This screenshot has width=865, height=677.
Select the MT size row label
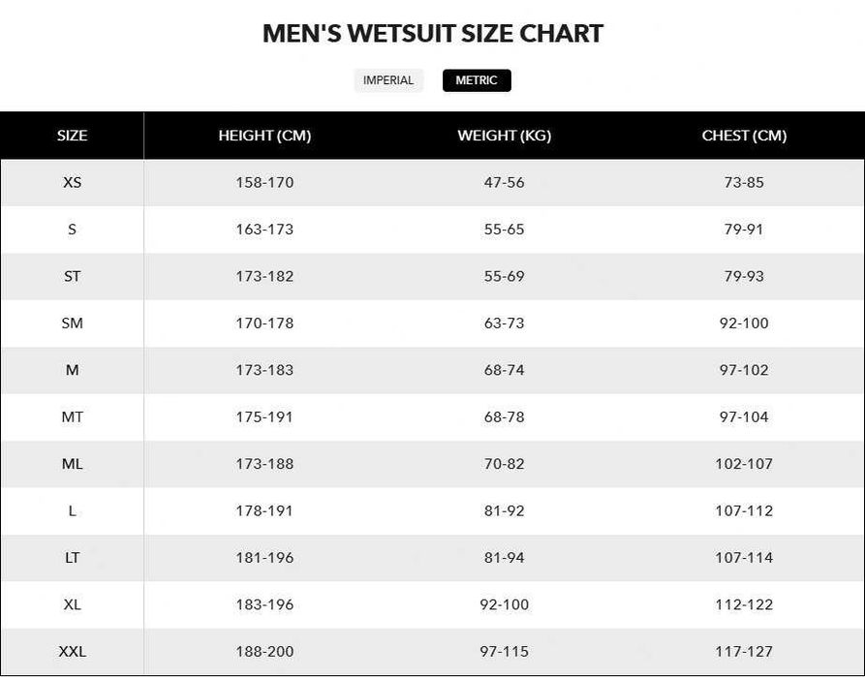point(72,416)
